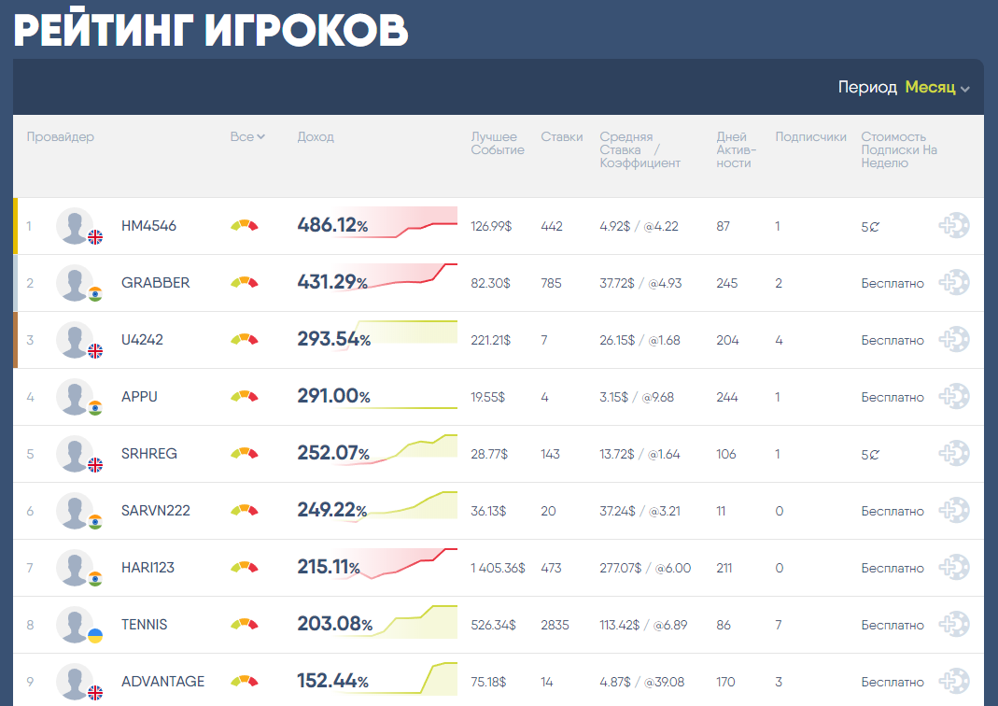Expand the Все filter dropdown
The image size is (998, 706).
point(246,137)
